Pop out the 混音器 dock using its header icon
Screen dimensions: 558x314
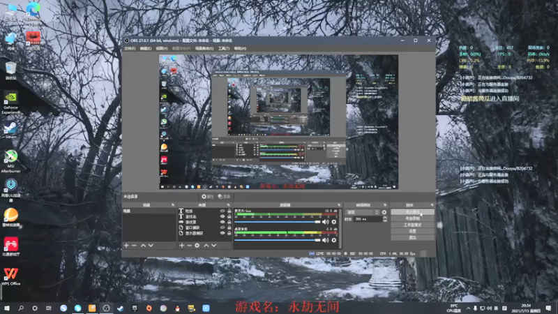click(x=339, y=205)
